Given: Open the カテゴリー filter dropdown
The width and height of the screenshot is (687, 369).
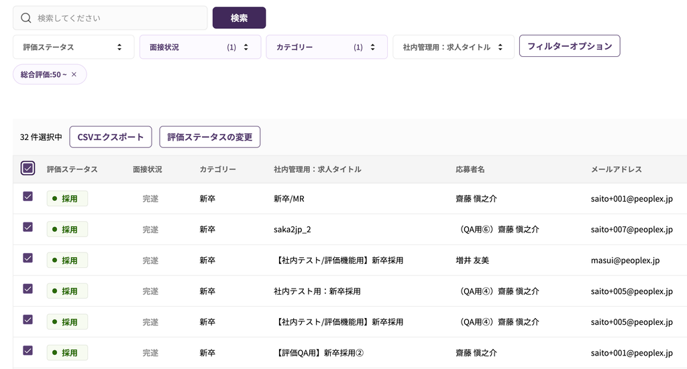Looking at the screenshot, I should coord(327,48).
